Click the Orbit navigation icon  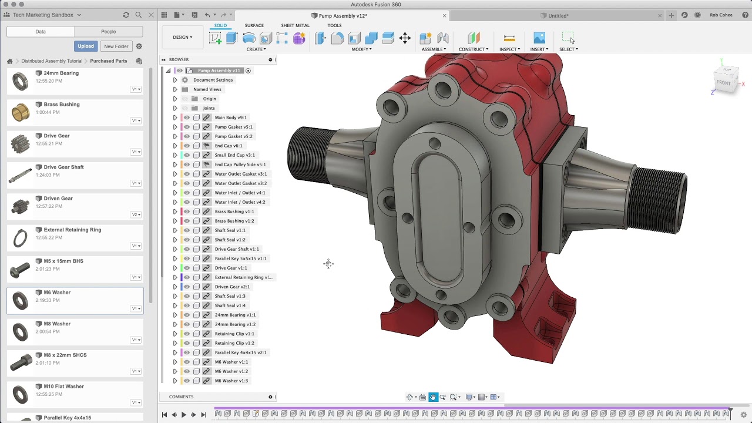click(x=410, y=397)
